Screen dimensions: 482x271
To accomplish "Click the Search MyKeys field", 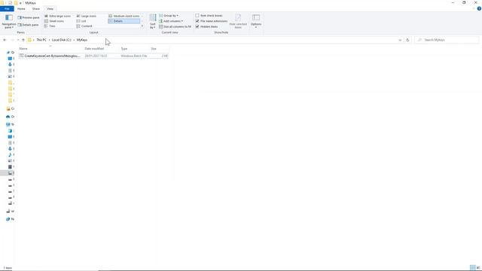I will pyautogui.click(x=447, y=40).
